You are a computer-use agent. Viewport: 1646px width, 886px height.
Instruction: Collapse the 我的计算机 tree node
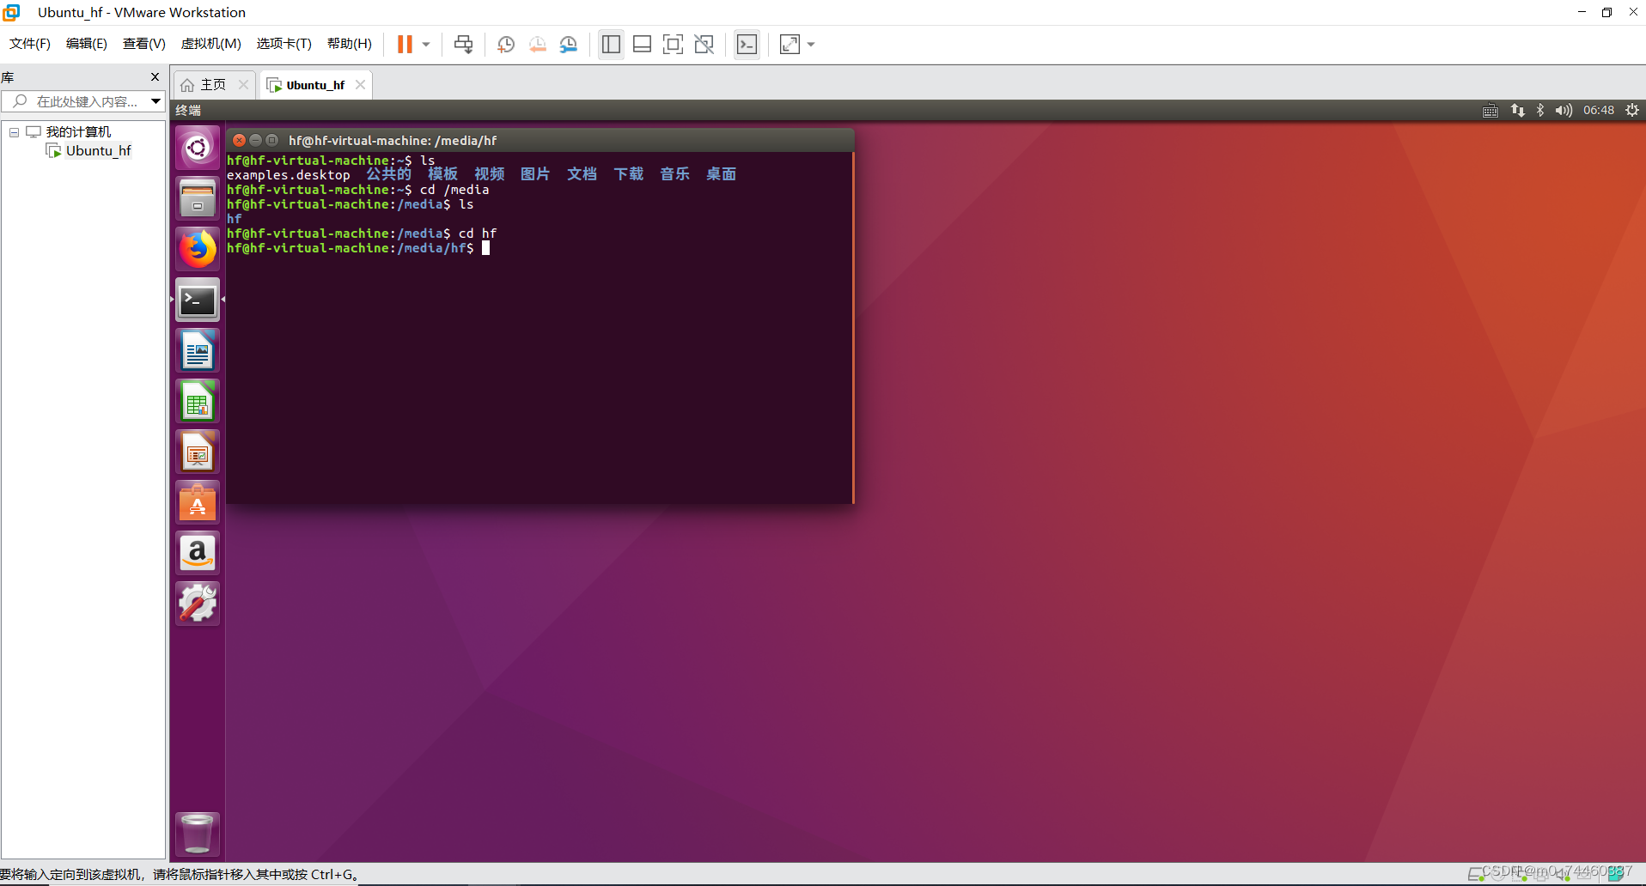pos(15,132)
